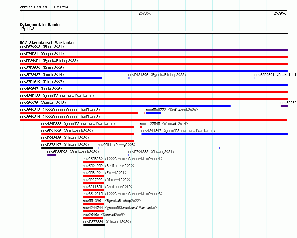Click nsv5927992 (Almarri2020) label

(x=107, y=180)
